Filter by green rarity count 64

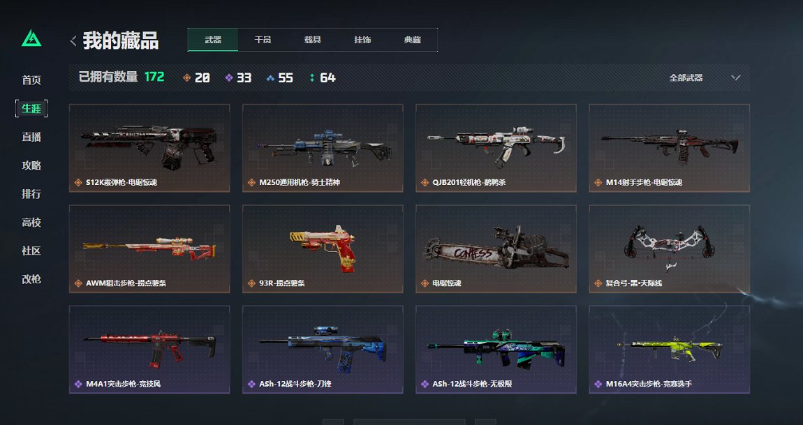pos(323,78)
